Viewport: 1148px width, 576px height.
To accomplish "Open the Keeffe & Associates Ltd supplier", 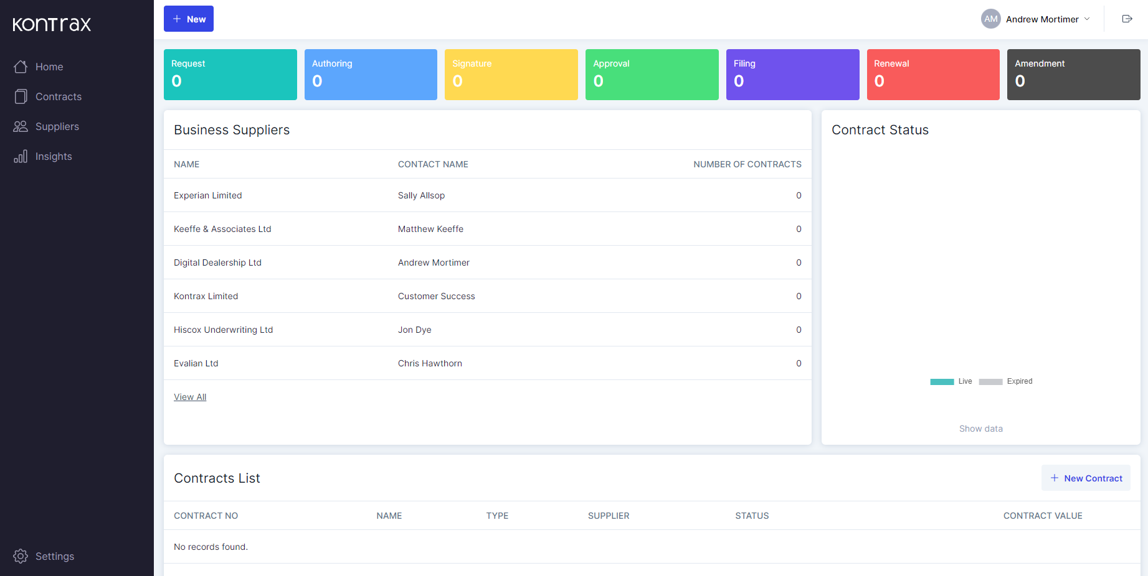I will (x=222, y=229).
